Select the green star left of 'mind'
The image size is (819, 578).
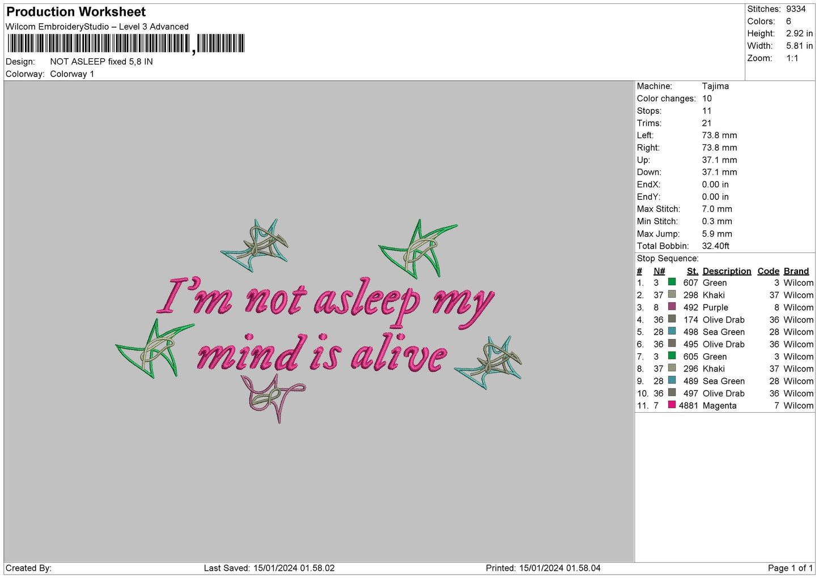[x=154, y=348]
